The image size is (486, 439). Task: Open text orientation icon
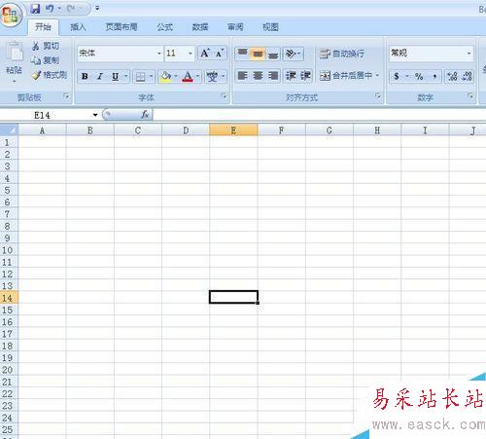point(291,54)
